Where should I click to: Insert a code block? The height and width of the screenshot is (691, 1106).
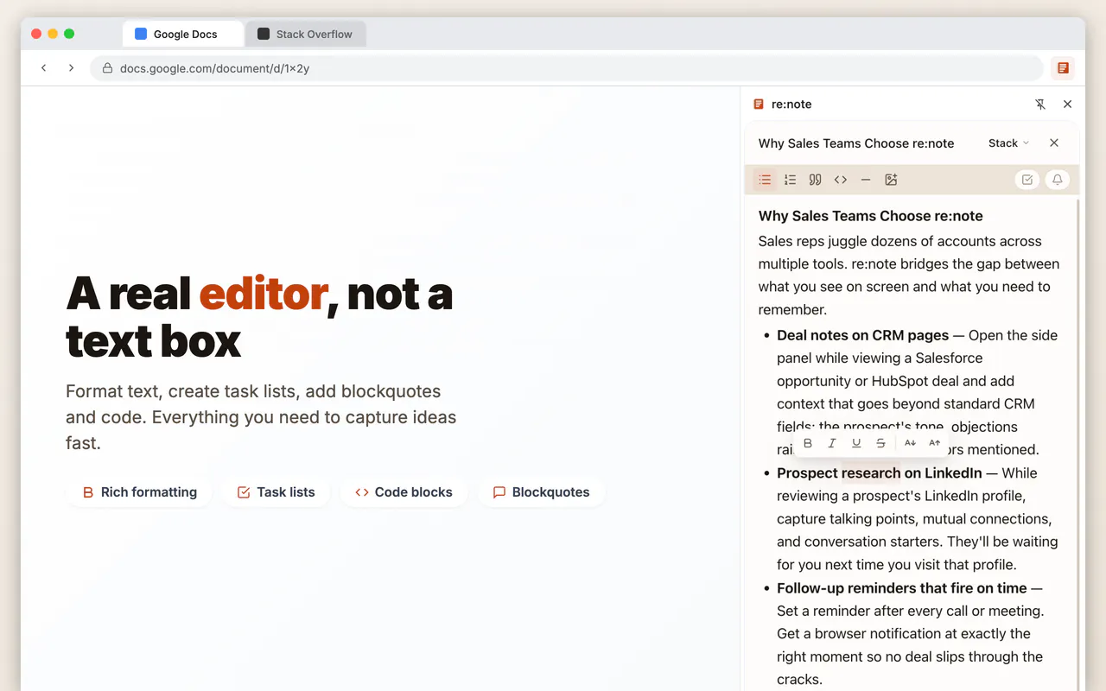point(840,180)
